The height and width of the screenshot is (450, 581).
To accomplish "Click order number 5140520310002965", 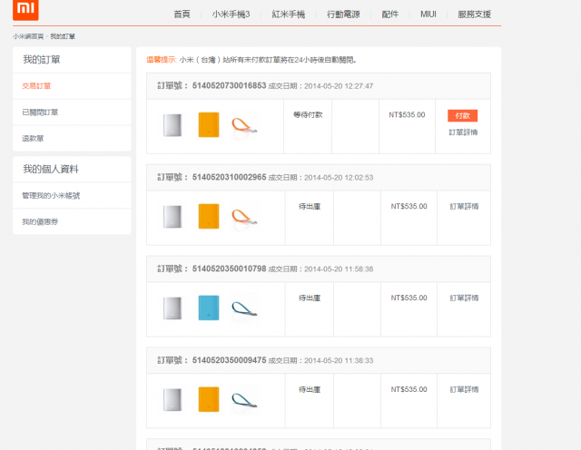I will (229, 177).
